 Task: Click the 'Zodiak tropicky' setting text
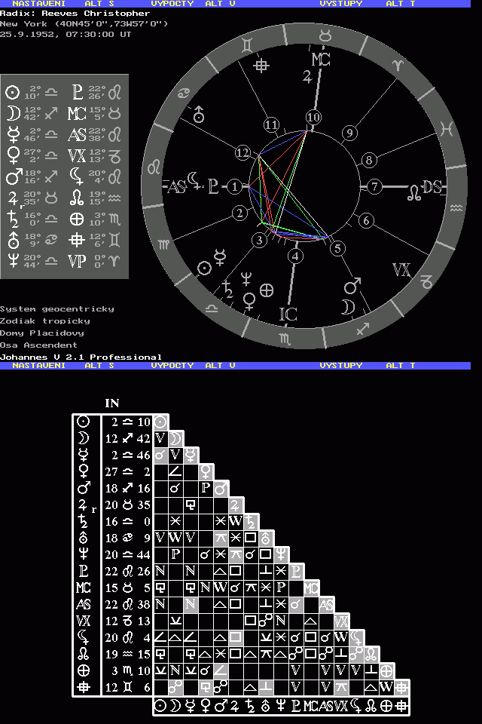[x=45, y=321]
